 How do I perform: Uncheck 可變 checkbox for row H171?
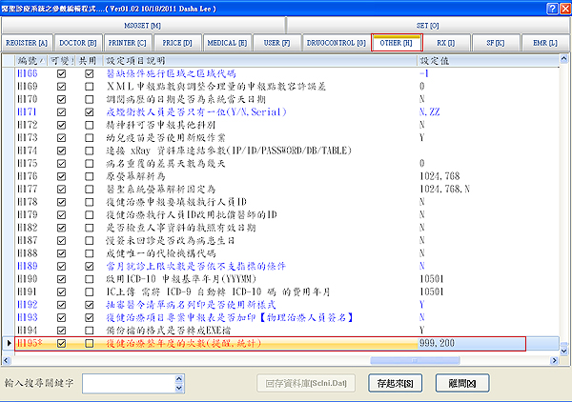pos(62,111)
